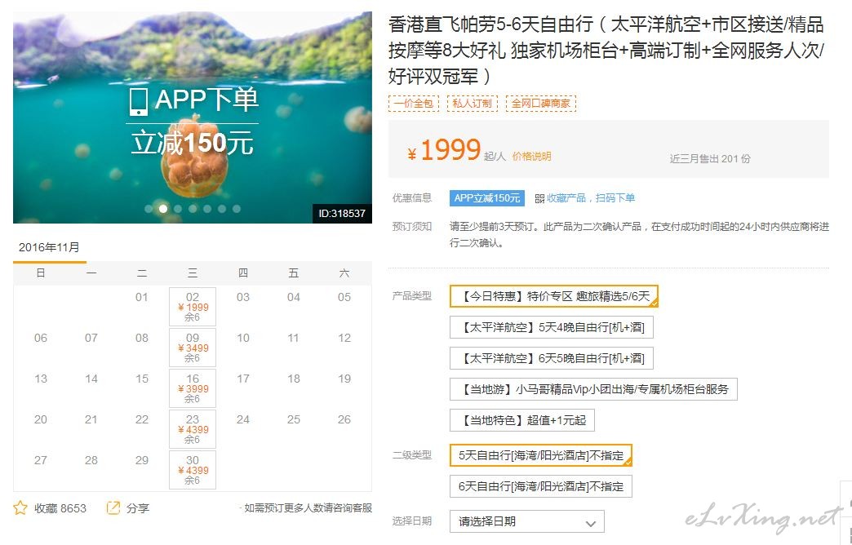Click 收藏 8653 favorites text
852x545 pixels.
pyautogui.click(x=60, y=508)
